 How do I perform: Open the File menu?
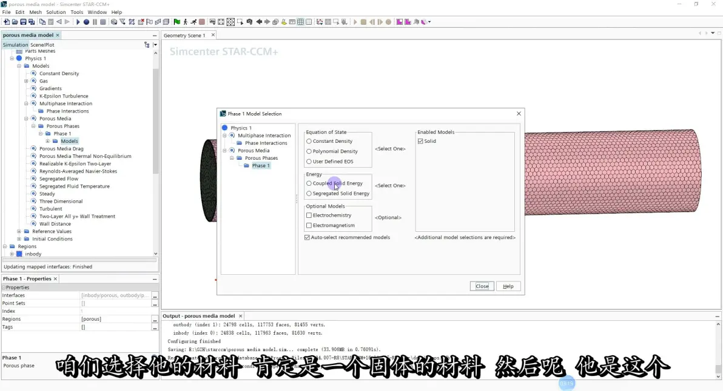click(7, 13)
